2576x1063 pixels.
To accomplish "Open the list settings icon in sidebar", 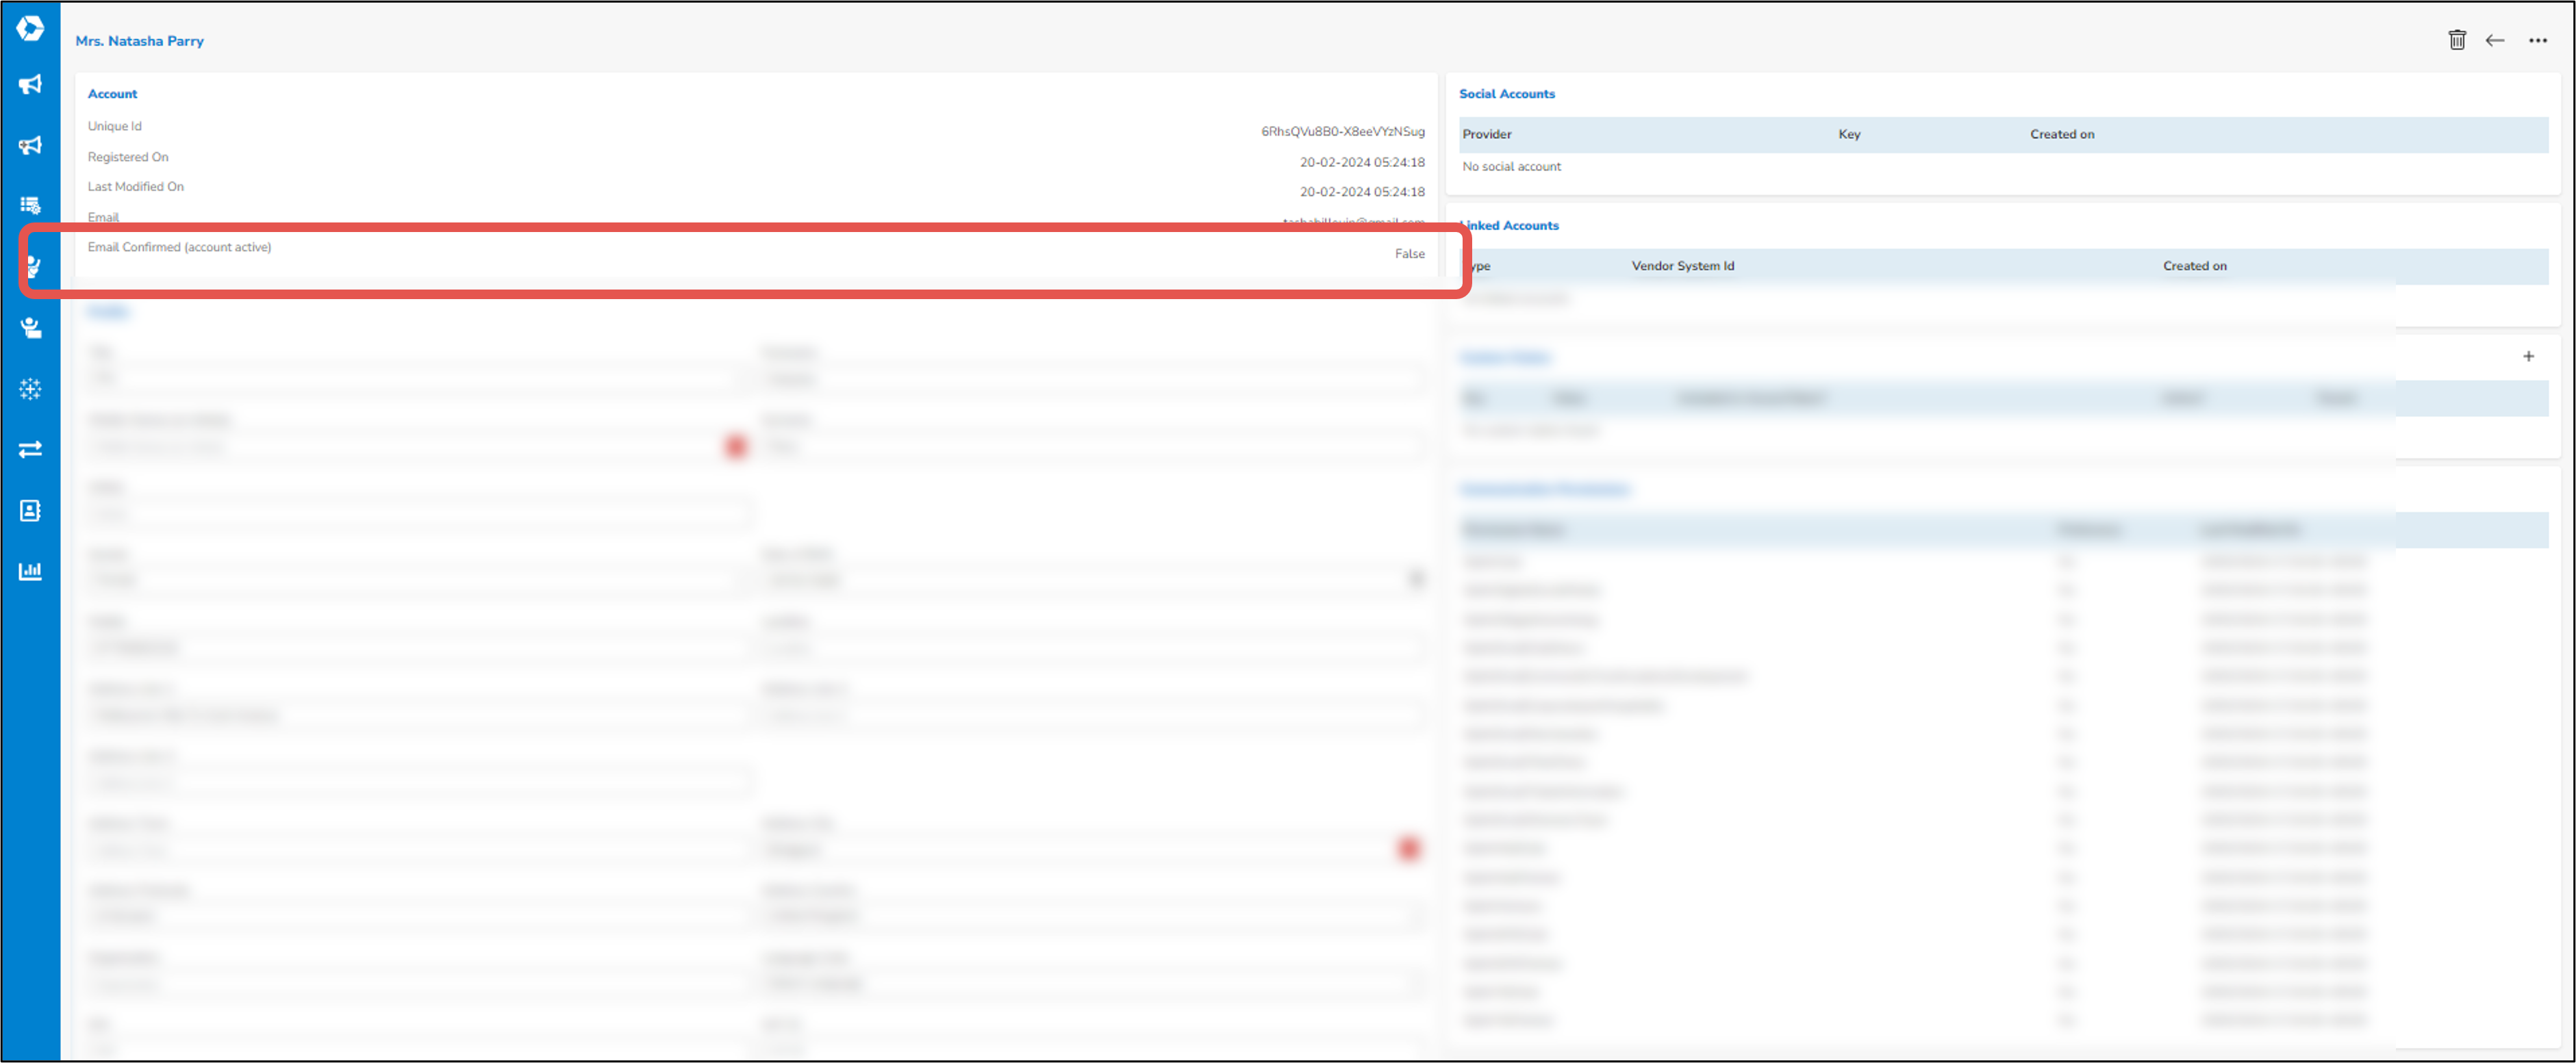I will click(30, 205).
